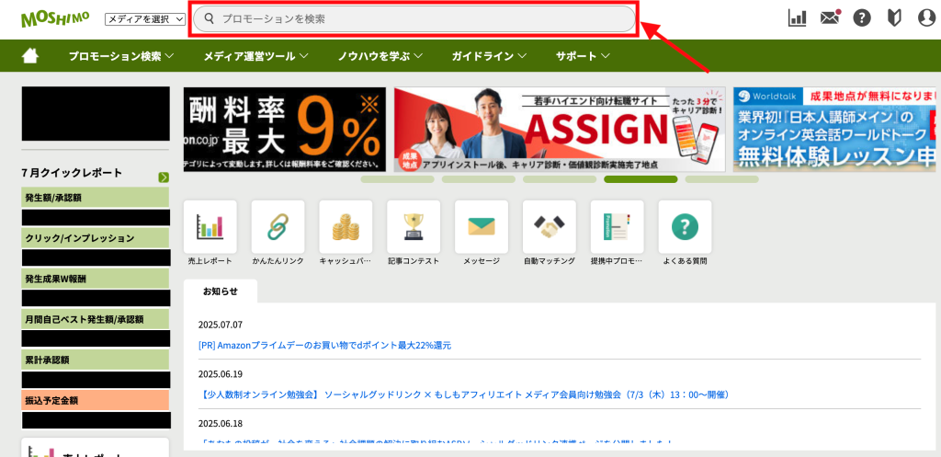The width and height of the screenshot is (941, 457).
Task: Click the beginner shield icon in header
Action: click(894, 17)
